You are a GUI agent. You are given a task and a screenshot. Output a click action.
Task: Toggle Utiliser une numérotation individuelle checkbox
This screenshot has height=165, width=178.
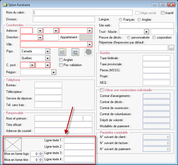click(102, 90)
